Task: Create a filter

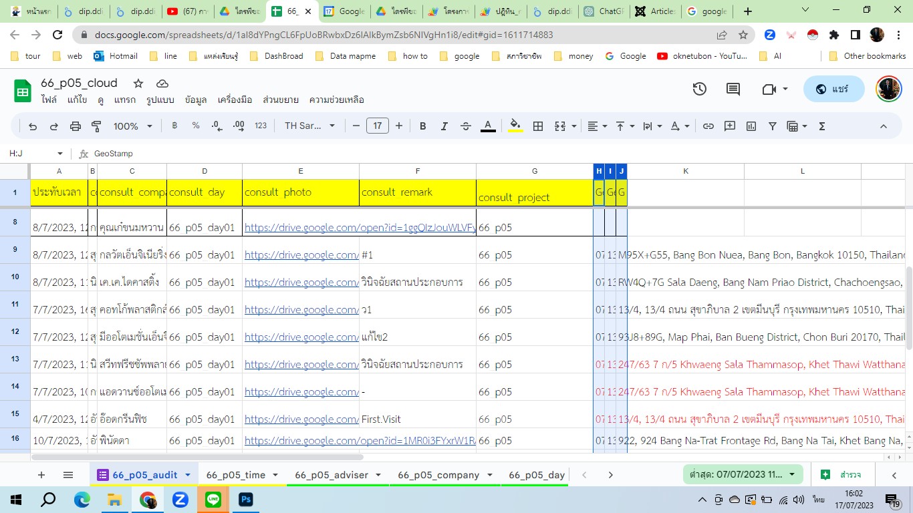Action: (773, 126)
